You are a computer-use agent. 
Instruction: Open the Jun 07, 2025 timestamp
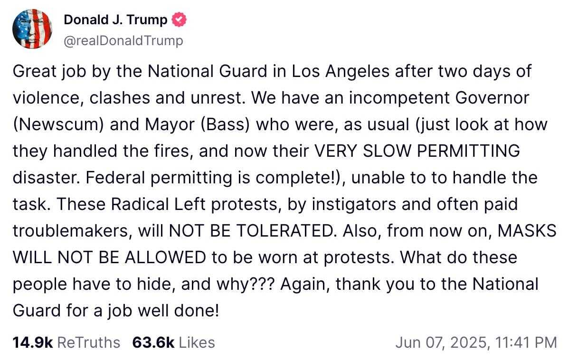[x=476, y=343]
